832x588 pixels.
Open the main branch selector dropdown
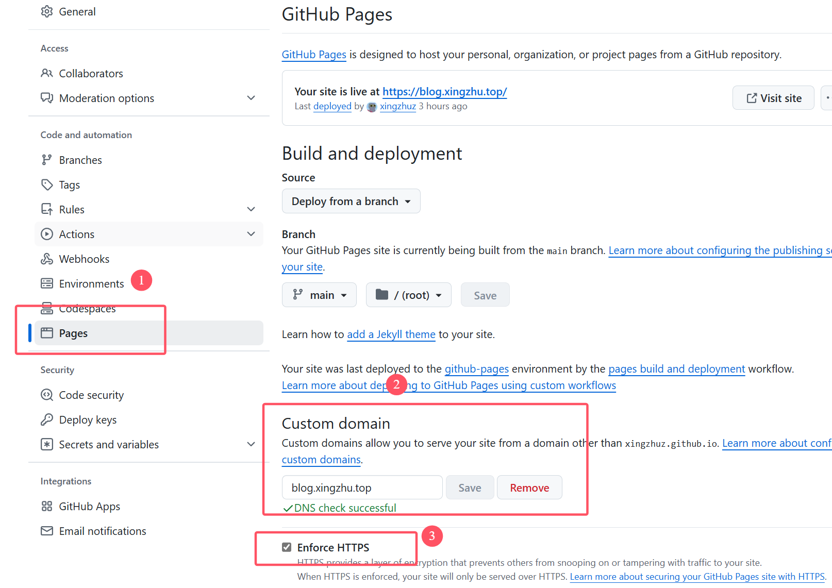319,295
